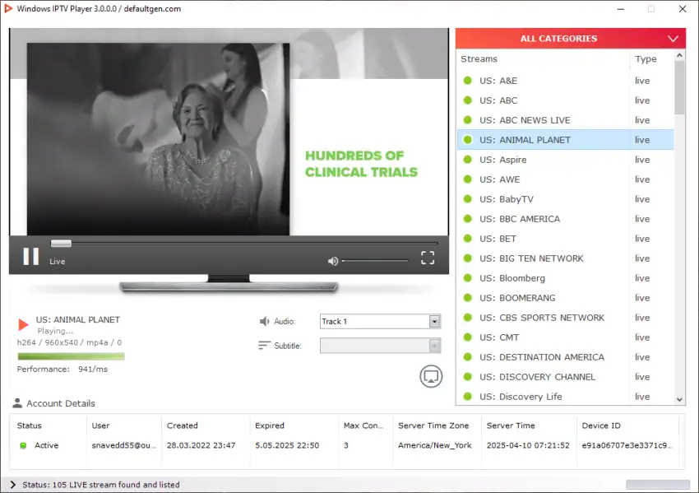Click the Subtitle lines icon
This screenshot has height=493, width=699.
click(x=264, y=346)
